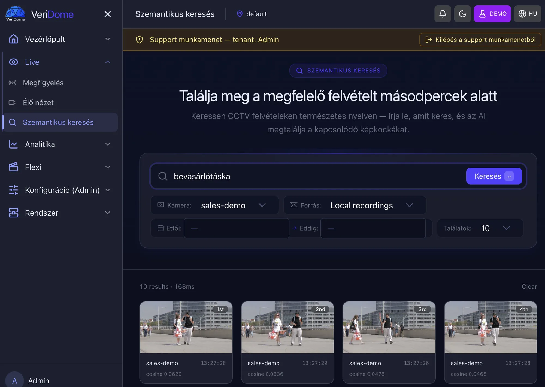Open the Kamera sales-demo dropdown

215,205
